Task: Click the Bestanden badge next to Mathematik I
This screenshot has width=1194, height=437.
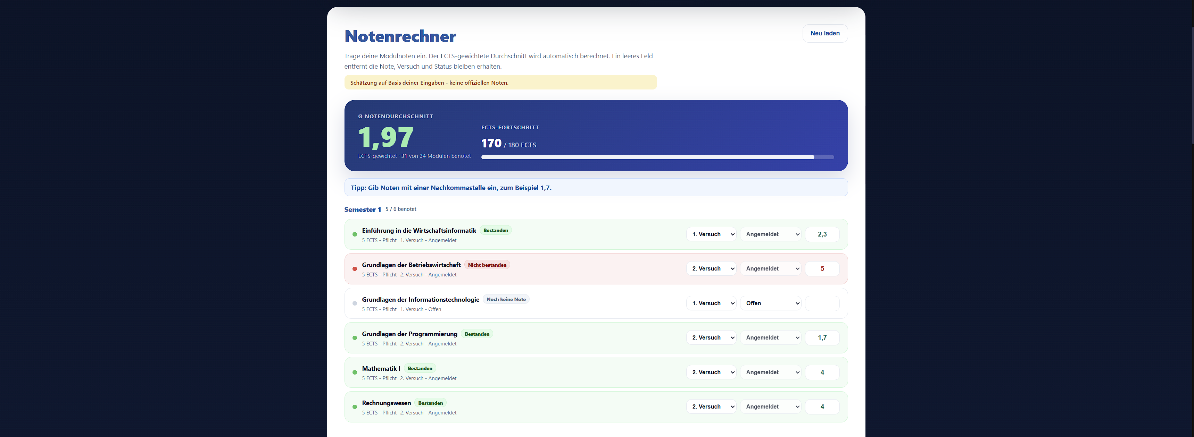Action: coord(420,368)
